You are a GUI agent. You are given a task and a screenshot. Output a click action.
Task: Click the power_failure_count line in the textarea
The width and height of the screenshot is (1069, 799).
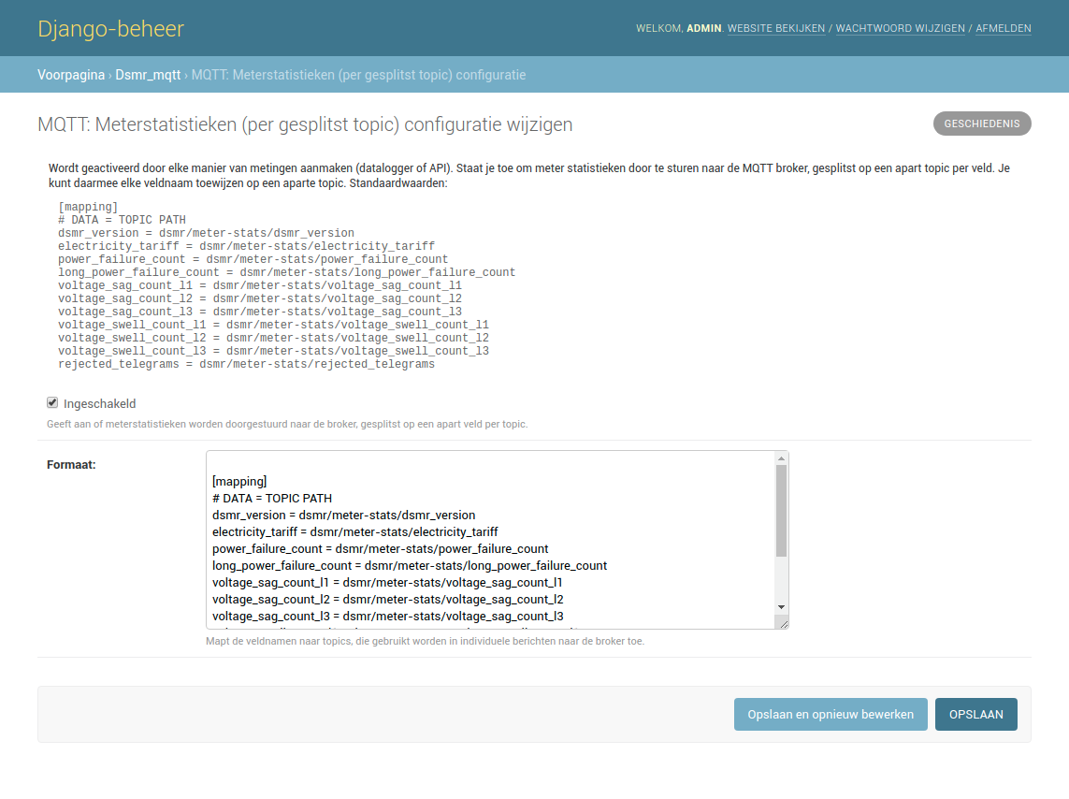[x=380, y=549]
